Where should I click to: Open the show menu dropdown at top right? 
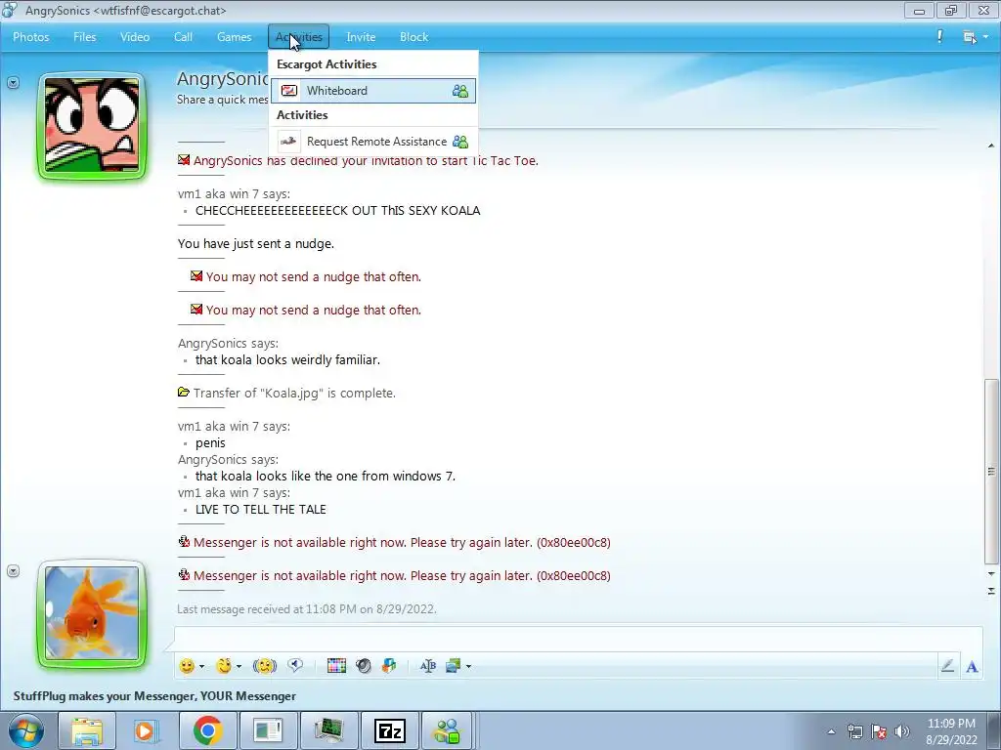click(976, 37)
